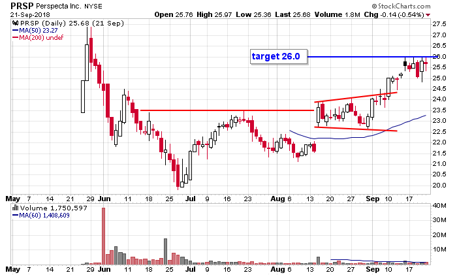Click the 20.0 price axis label
Screen dimensions: 457x275
pyautogui.click(x=439, y=185)
